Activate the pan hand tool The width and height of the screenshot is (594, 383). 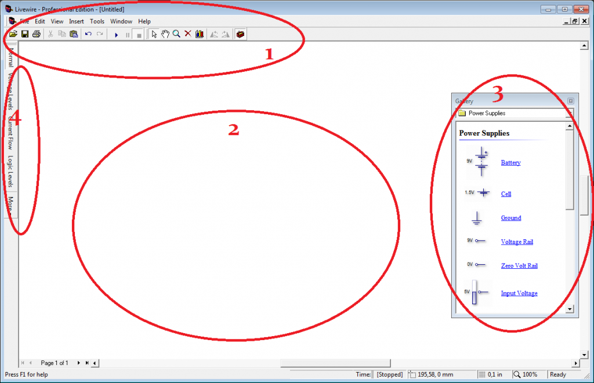click(x=165, y=34)
